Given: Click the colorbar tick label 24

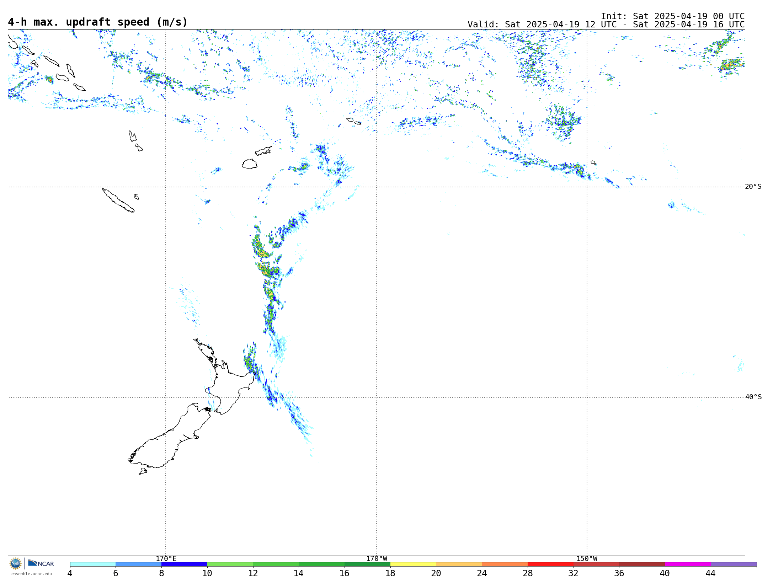Looking at the screenshot, I should 482,573.
